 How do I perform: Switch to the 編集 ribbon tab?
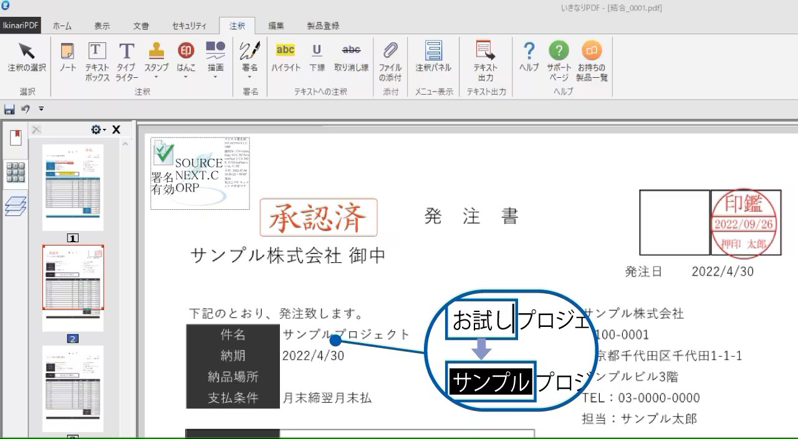pos(276,26)
